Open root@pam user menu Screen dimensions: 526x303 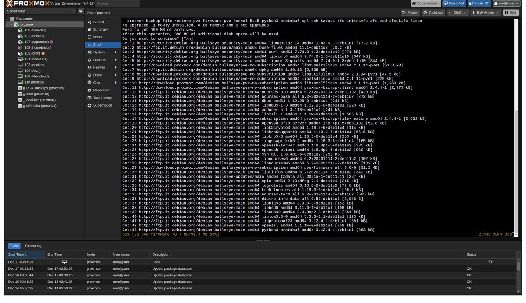point(507,3)
